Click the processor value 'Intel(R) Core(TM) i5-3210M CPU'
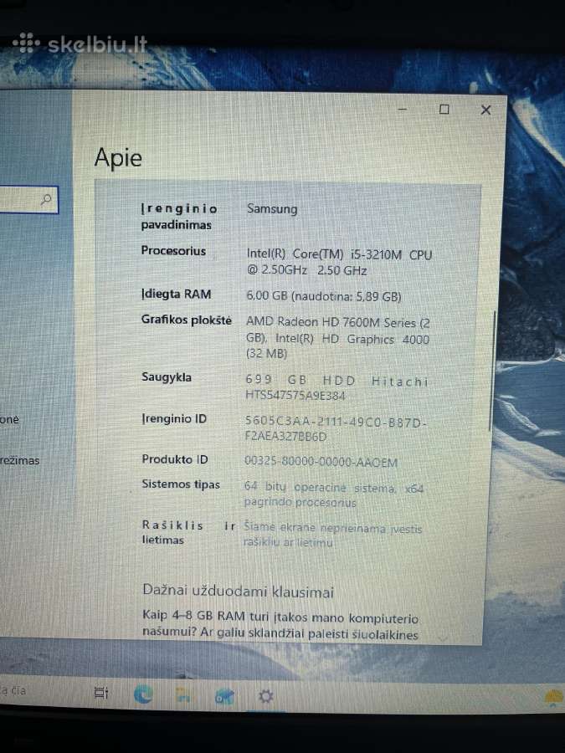 pos(339,254)
